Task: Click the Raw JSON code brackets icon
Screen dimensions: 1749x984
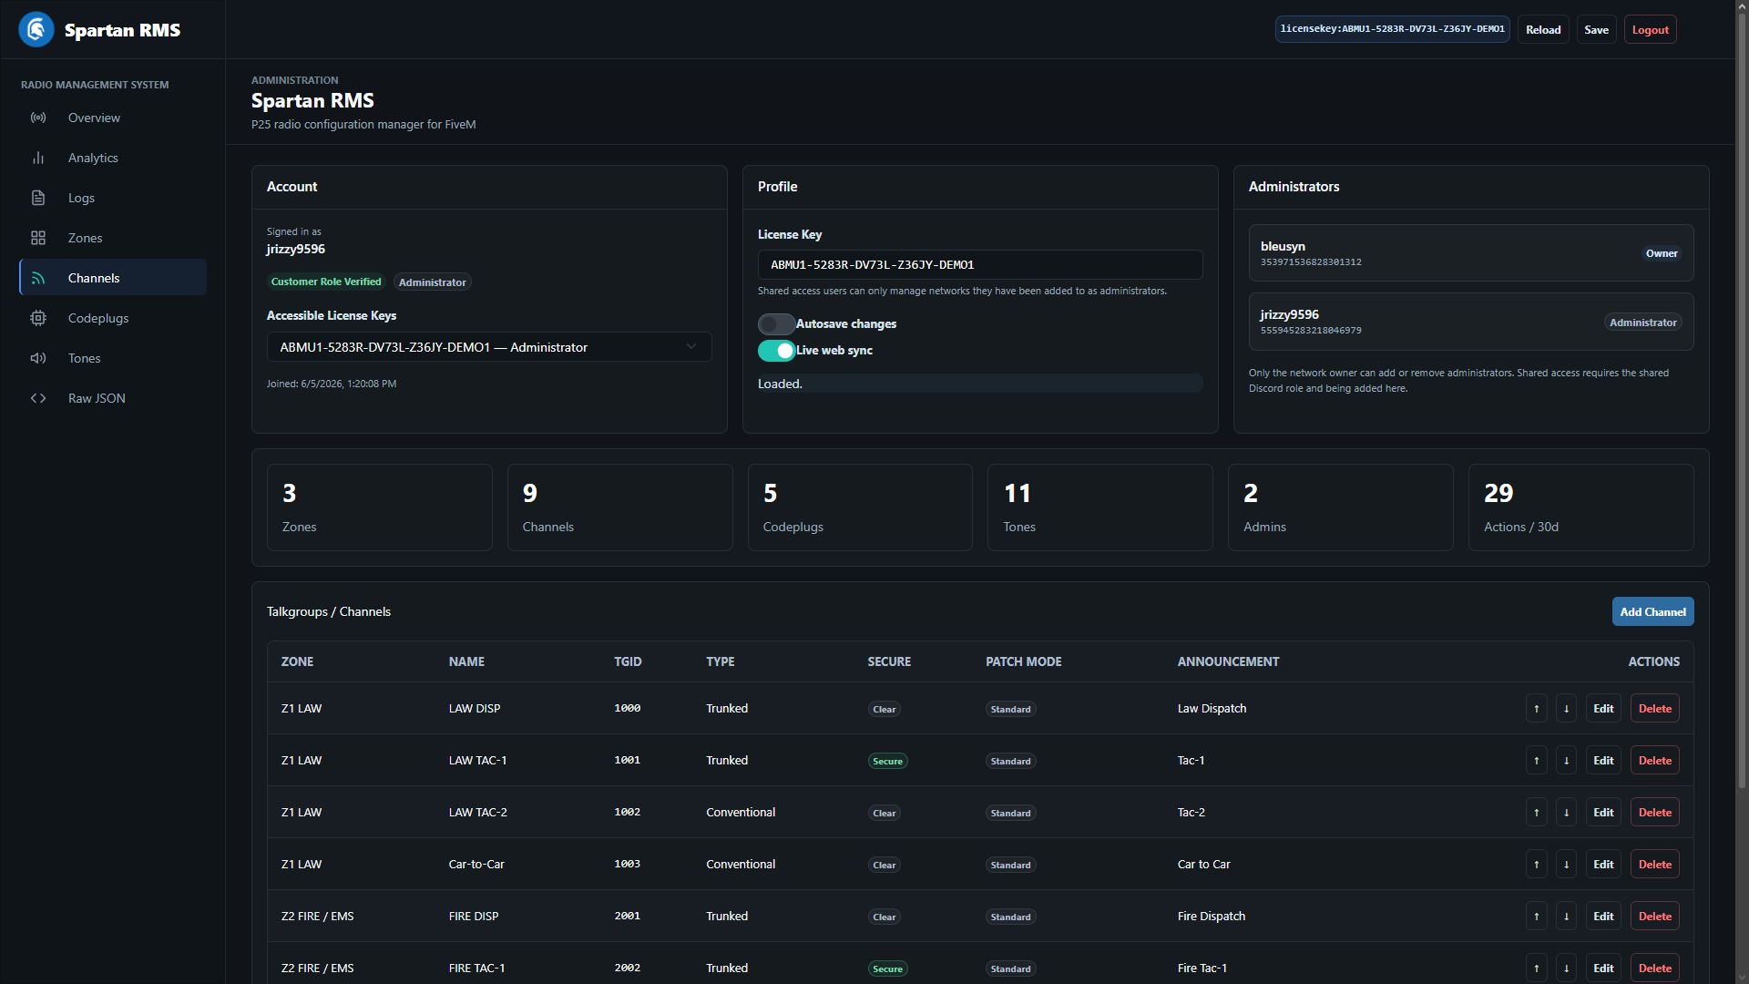Action: pos(38,398)
